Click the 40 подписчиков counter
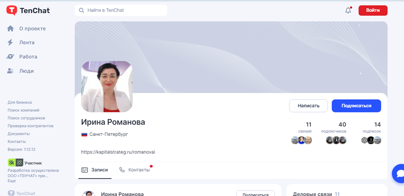The height and width of the screenshot is (196, 404). 333,127
